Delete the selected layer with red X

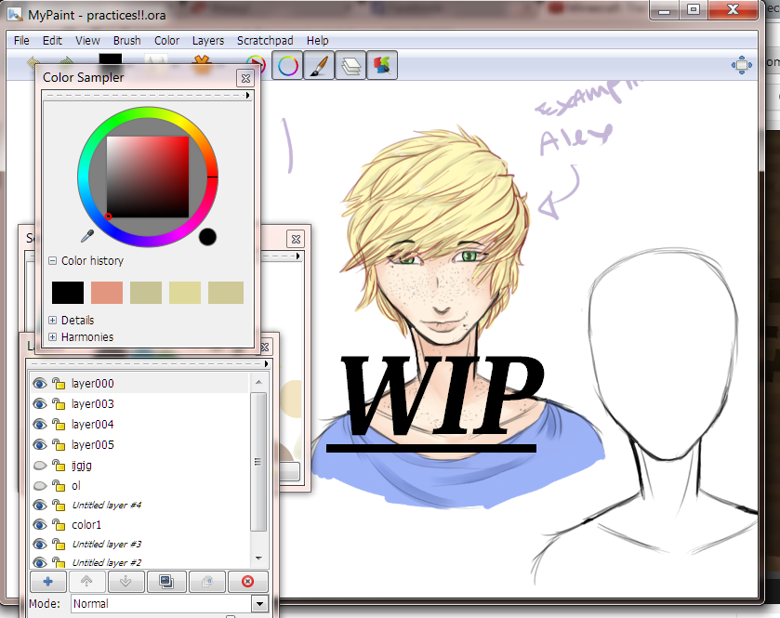[247, 581]
